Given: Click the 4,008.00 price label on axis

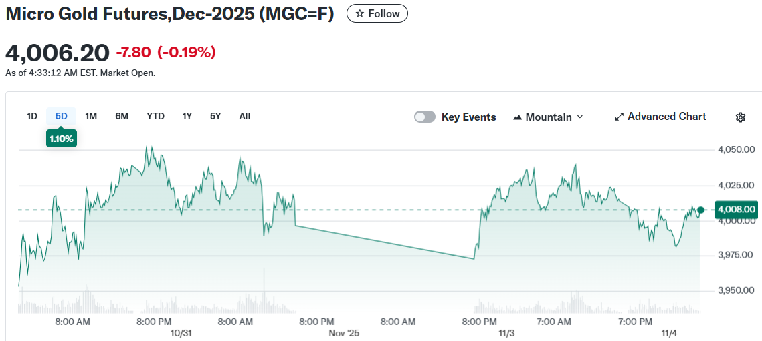Looking at the screenshot, I should point(736,210).
